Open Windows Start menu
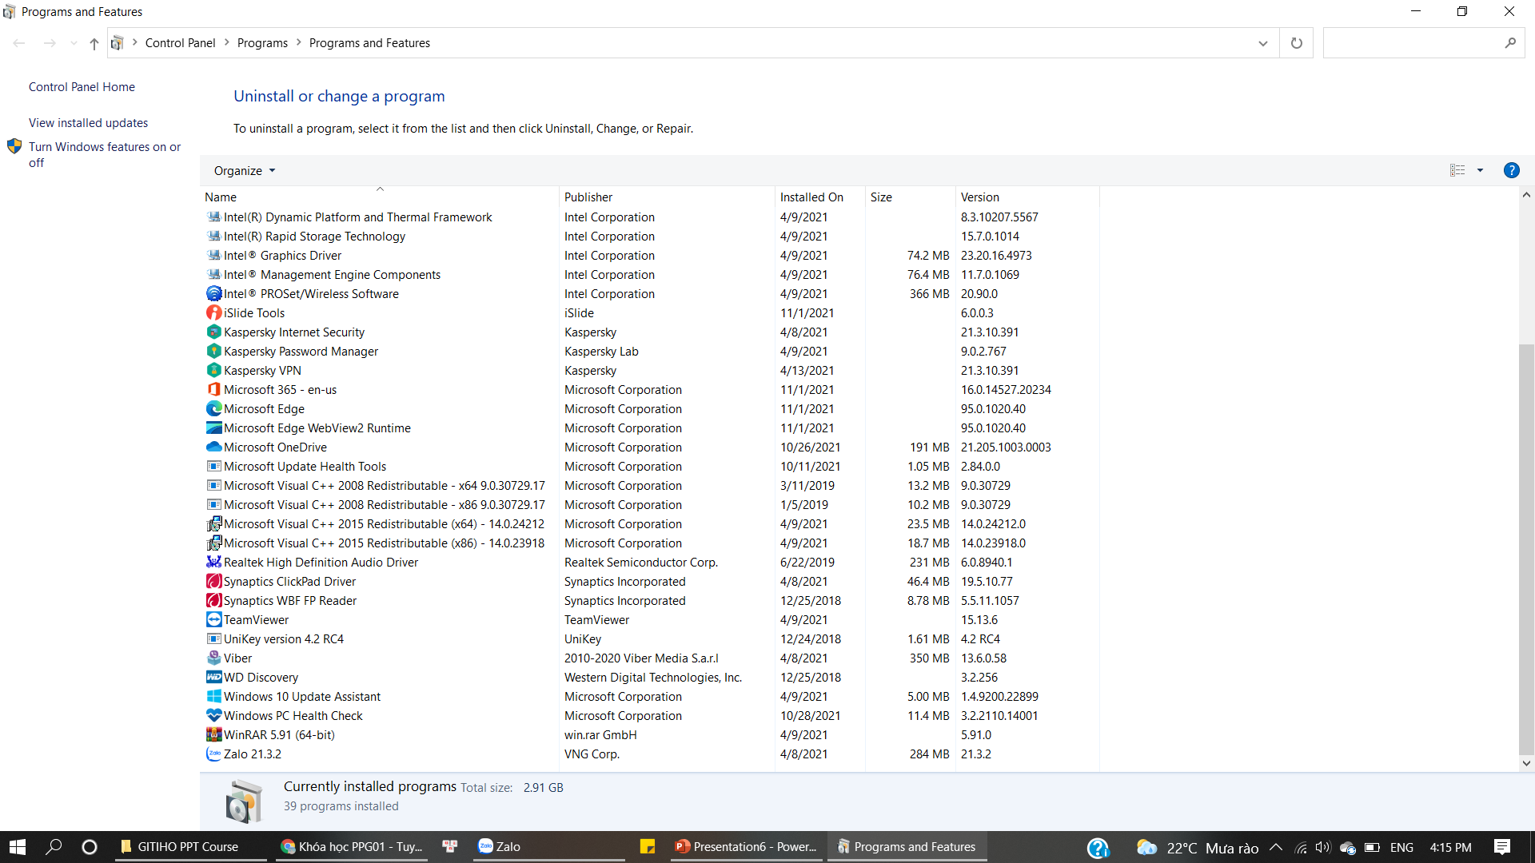The image size is (1535, 863). coord(18,847)
